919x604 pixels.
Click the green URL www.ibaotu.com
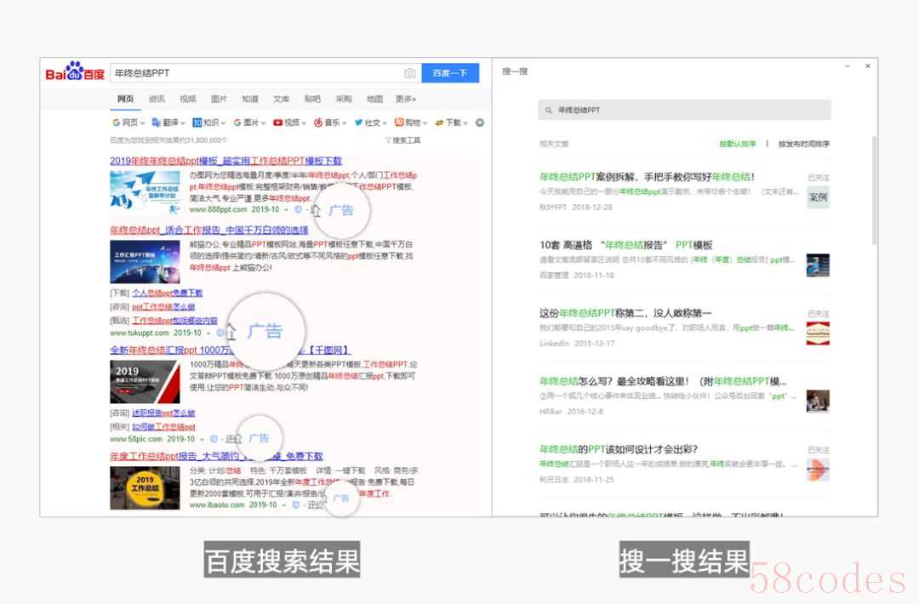tap(217, 504)
